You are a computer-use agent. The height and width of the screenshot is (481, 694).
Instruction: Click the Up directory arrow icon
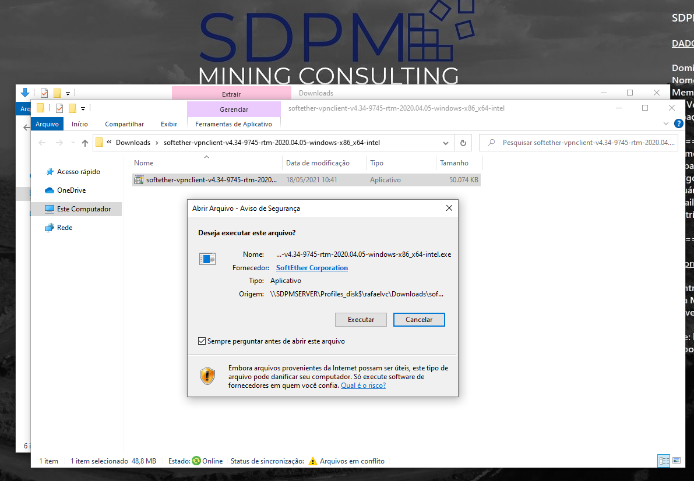(85, 143)
